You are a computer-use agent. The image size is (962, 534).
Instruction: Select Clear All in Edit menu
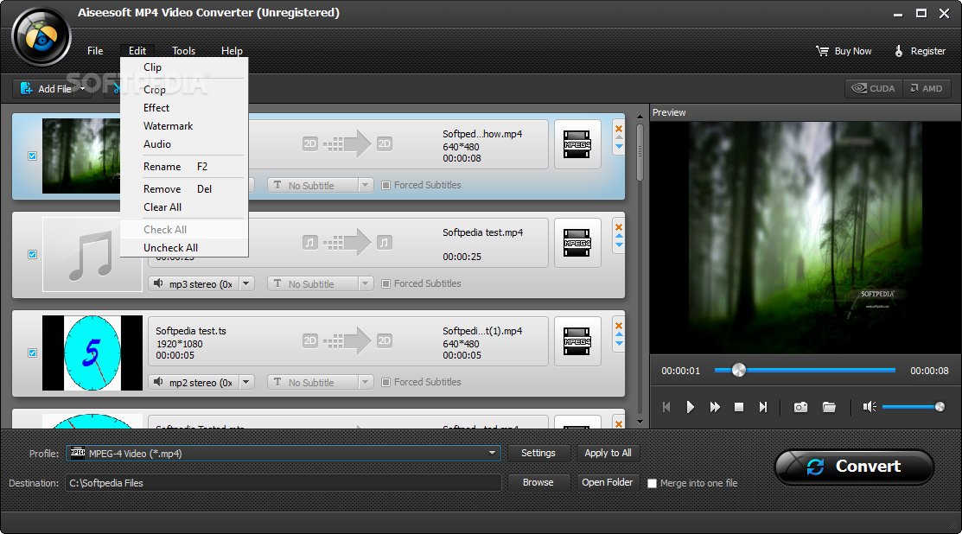(x=184, y=207)
